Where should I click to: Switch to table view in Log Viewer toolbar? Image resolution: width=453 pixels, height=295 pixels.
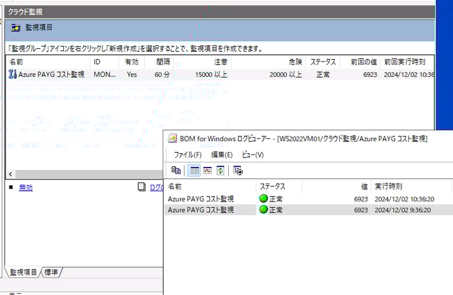[194, 170]
